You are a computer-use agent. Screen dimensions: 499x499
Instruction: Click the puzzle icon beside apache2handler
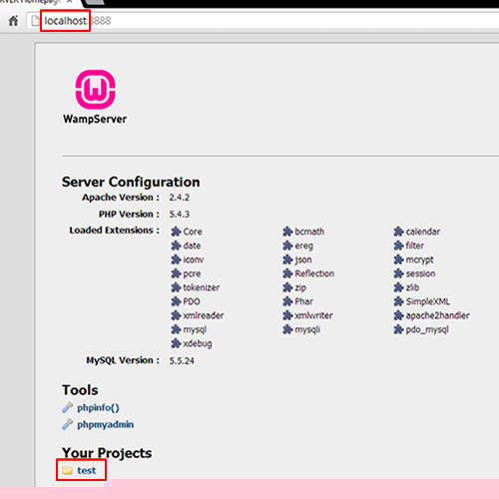pyautogui.click(x=398, y=315)
